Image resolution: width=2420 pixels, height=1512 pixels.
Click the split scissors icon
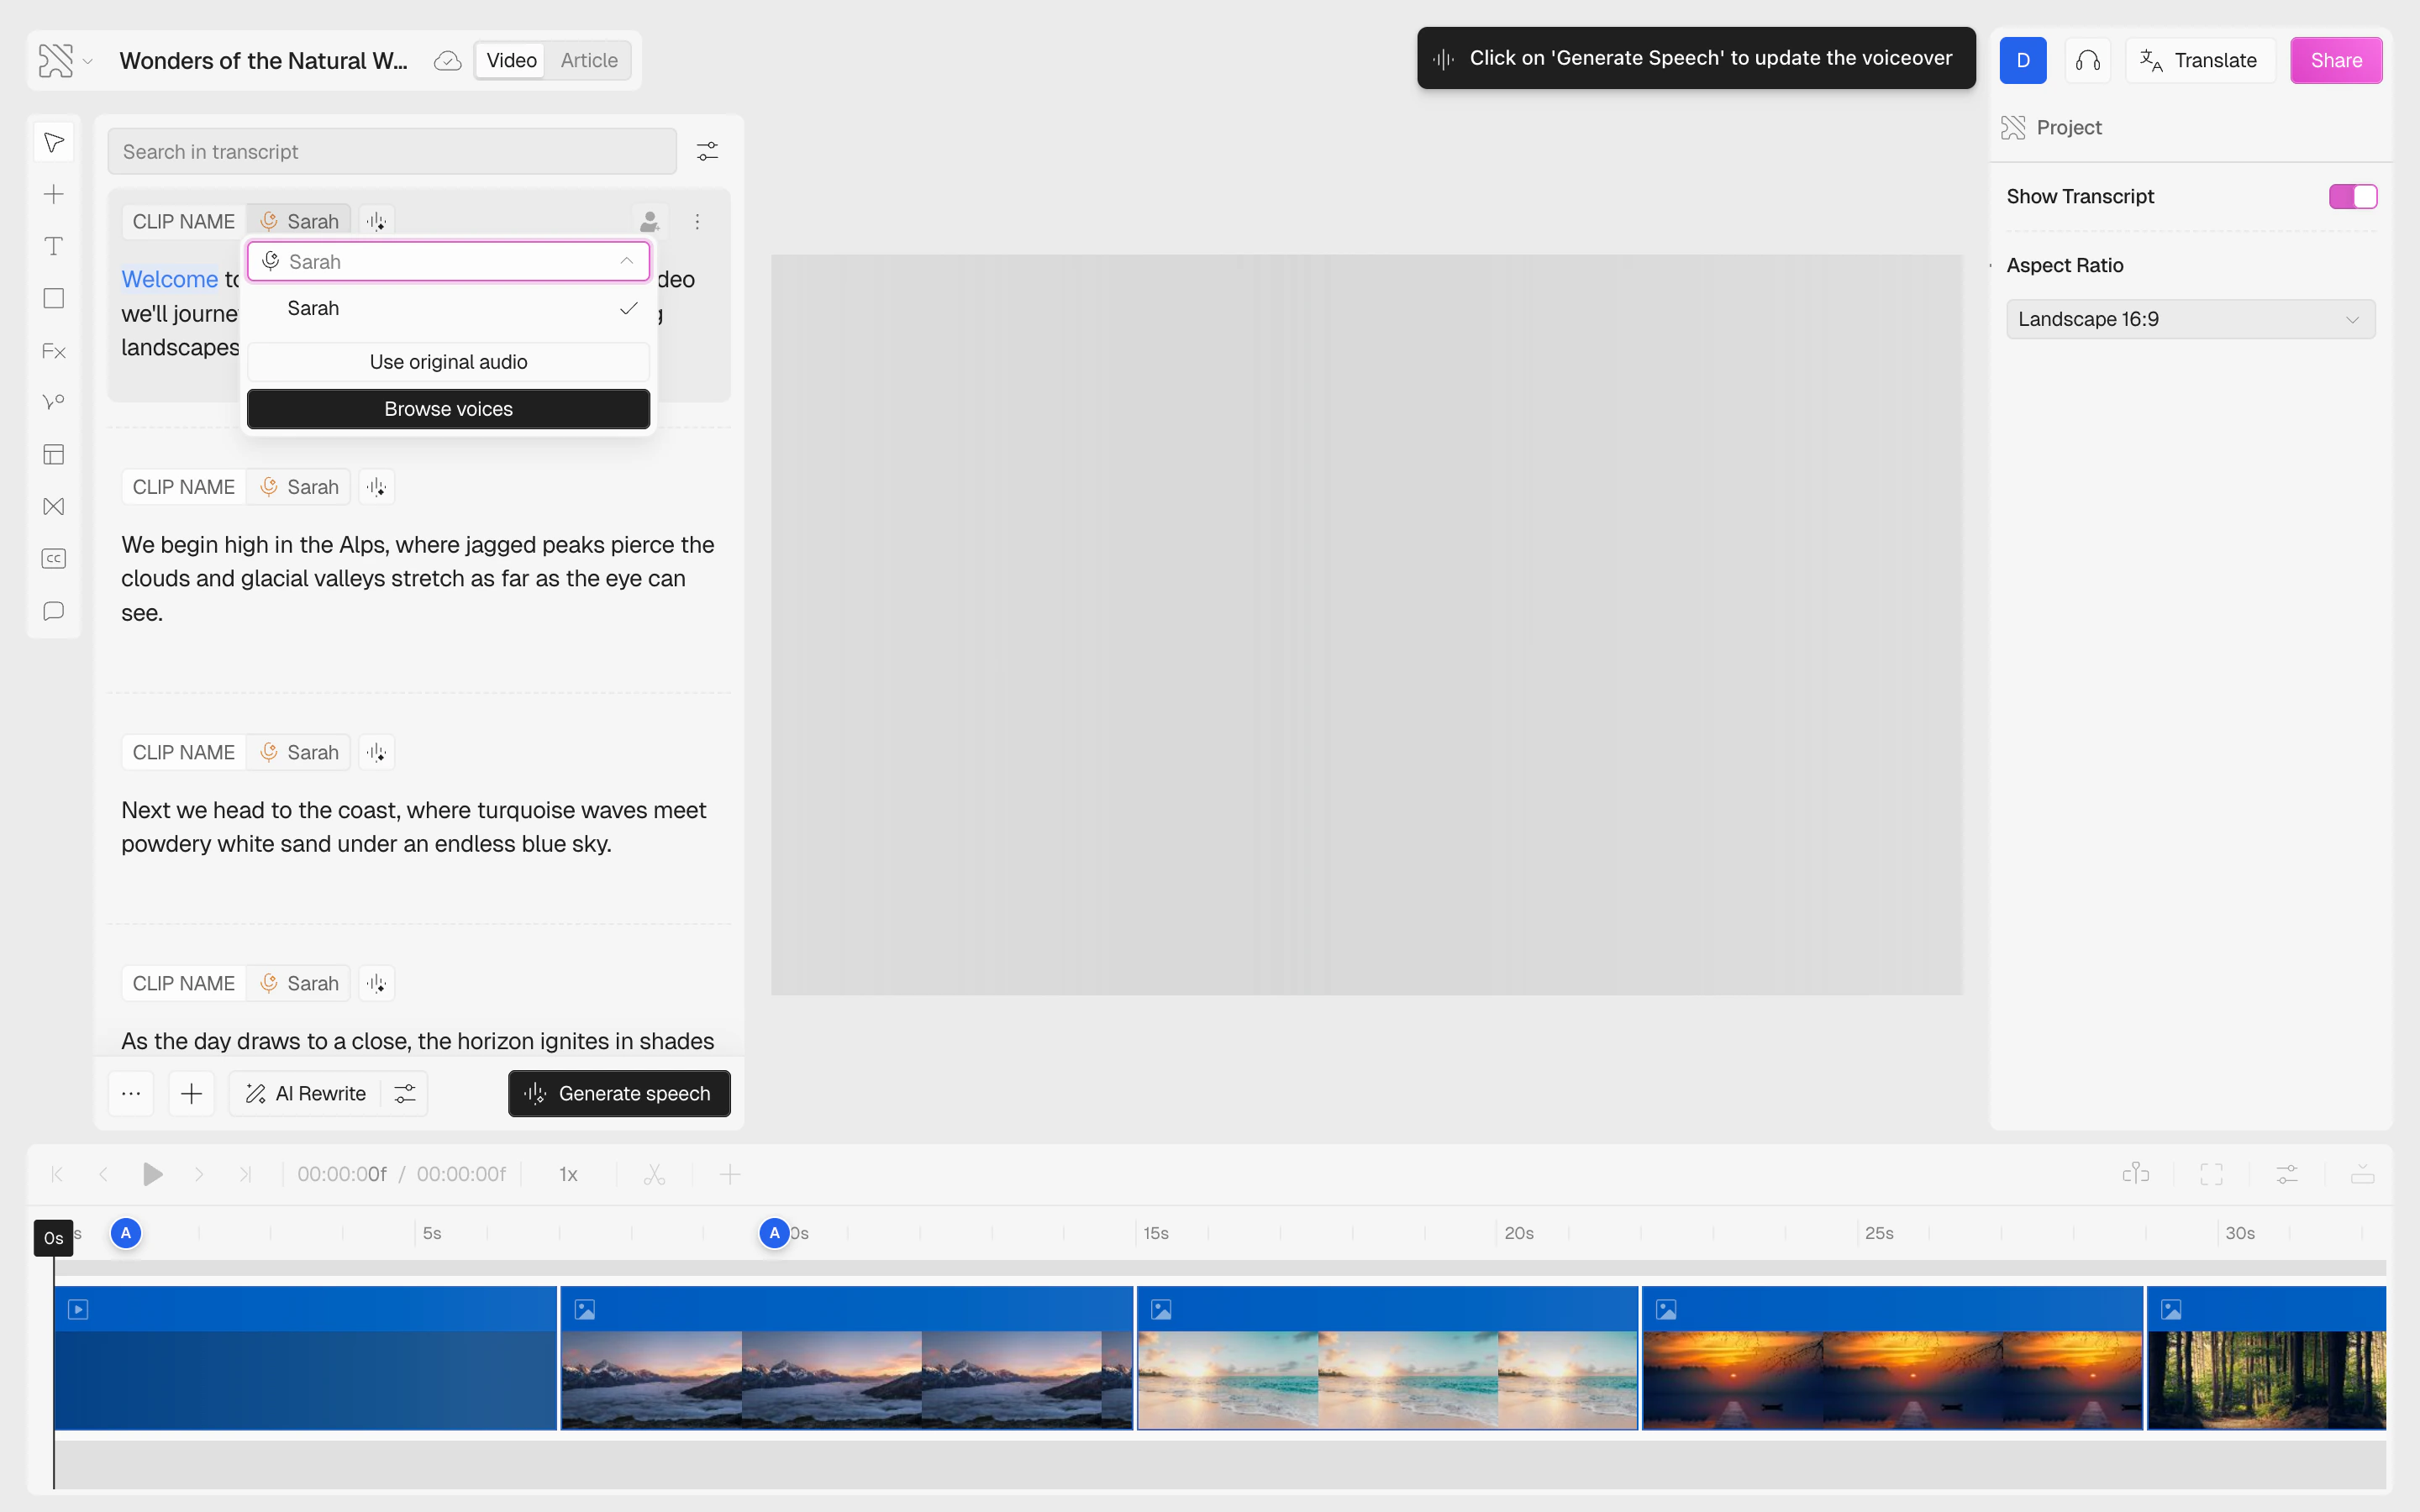[x=654, y=1174]
